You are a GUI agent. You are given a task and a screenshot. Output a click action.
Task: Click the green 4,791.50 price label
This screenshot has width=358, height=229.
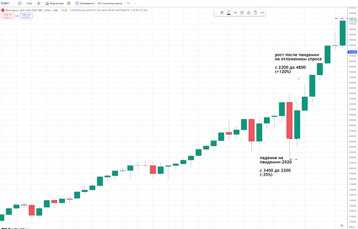[352, 21]
